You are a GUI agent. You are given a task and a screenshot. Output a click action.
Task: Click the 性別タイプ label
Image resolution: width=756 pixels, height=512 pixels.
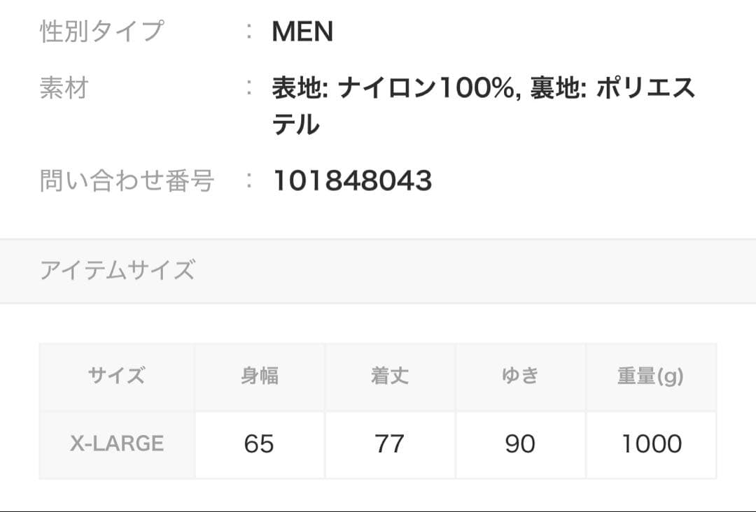click(101, 32)
